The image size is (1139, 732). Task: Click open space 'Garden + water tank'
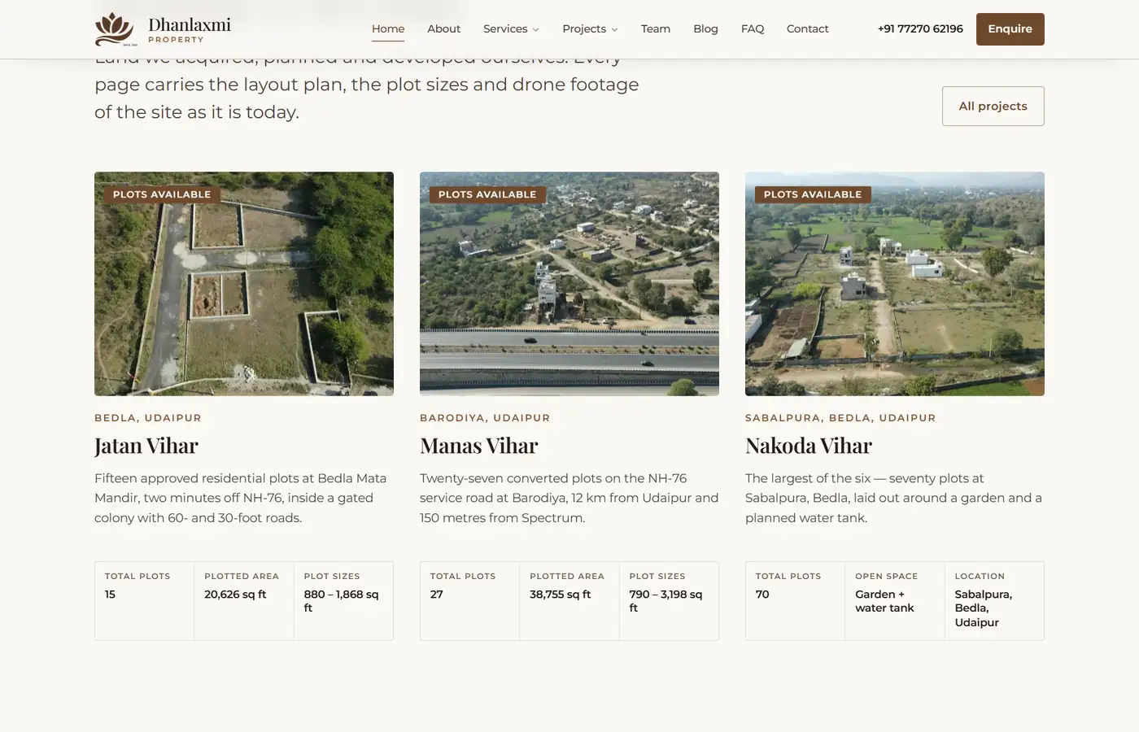coord(884,601)
